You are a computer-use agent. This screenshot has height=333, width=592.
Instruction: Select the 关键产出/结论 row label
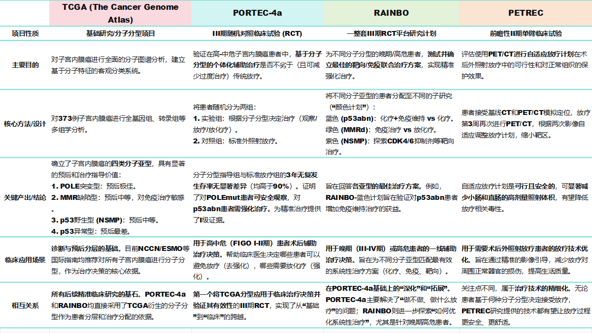(x=25, y=197)
